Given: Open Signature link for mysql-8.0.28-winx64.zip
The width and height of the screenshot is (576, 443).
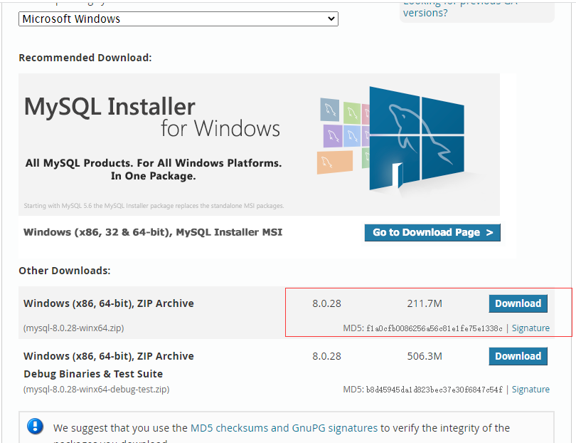Looking at the screenshot, I should pos(530,328).
